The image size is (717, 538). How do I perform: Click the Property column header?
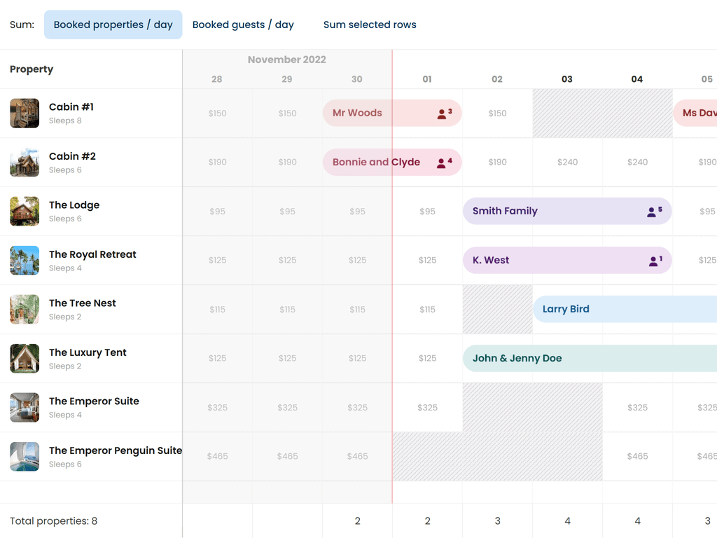pos(32,69)
